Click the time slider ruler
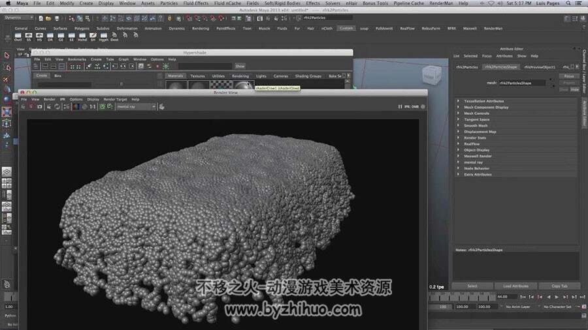This screenshot has height=330, width=588. coord(462,297)
